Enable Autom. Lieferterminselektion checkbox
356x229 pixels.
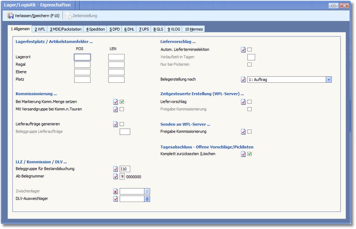(249, 50)
